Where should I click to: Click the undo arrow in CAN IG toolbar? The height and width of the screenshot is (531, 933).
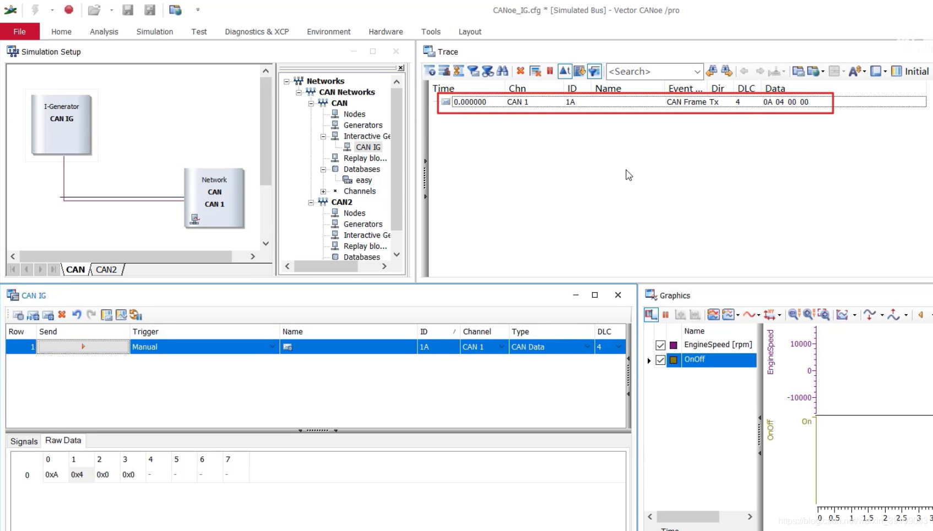click(x=77, y=315)
